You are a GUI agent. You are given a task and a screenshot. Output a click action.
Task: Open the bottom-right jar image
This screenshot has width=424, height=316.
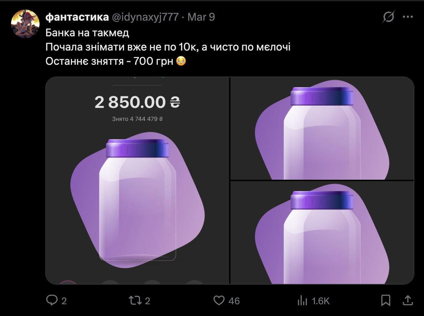pos(322,233)
